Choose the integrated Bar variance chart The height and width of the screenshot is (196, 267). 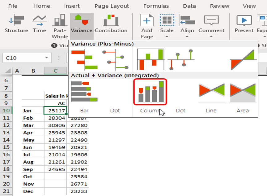84,91
